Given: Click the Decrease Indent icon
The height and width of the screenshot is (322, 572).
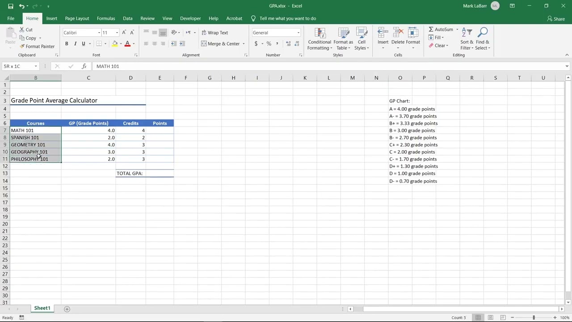Looking at the screenshot, I should point(174,43).
